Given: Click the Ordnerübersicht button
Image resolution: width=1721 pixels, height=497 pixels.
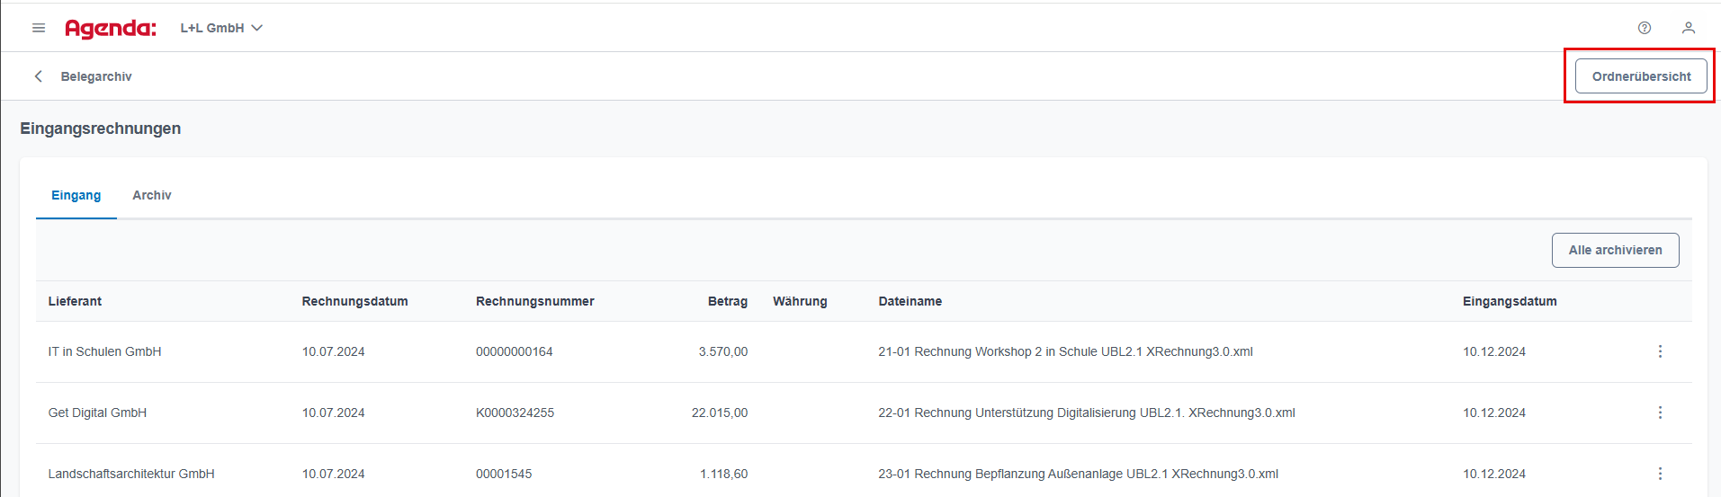Looking at the screenshot, I should pos(1641,76).
